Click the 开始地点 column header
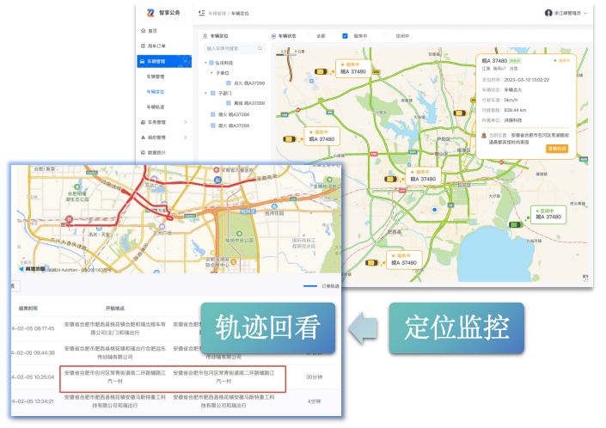 [115, 309]
